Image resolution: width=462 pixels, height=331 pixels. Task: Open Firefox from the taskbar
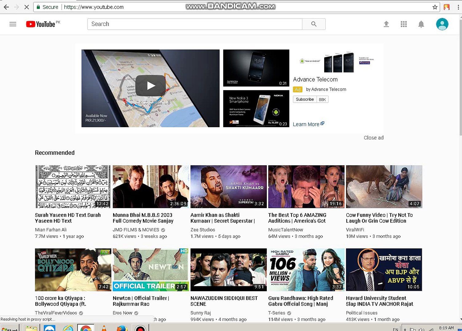click(x=122, y=328)
